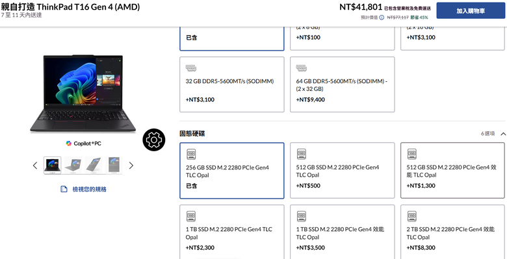Click the gear settings icon beside the laptop image
This screenshot has width=507, height=259.
154,140
